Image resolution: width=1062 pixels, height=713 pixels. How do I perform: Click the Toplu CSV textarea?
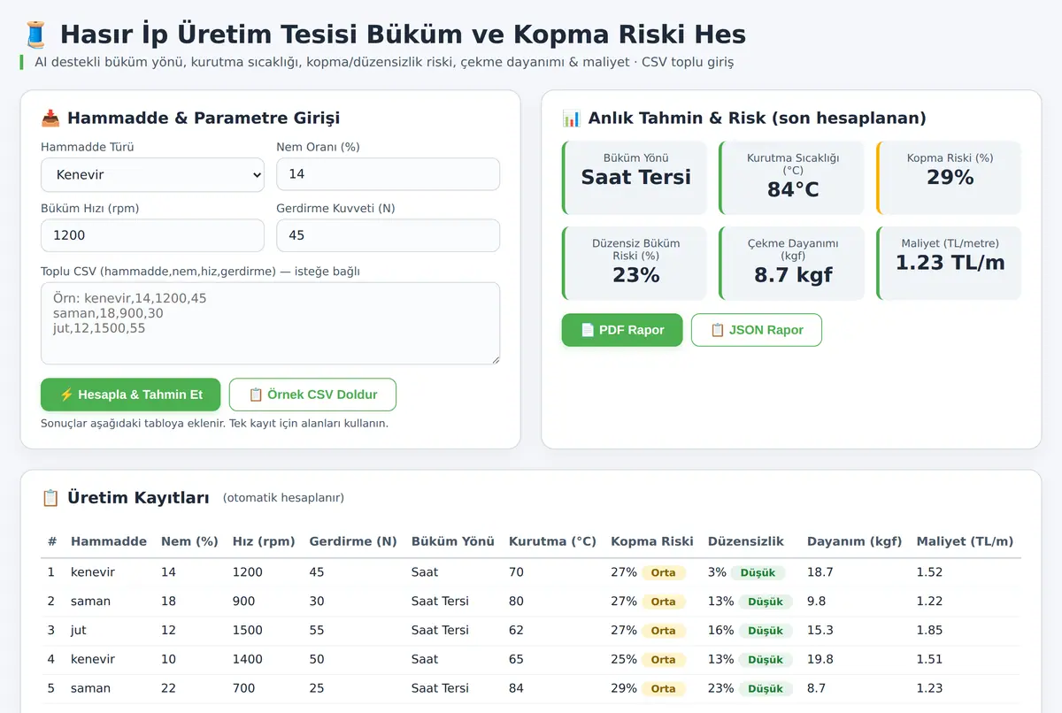(270, 323)
